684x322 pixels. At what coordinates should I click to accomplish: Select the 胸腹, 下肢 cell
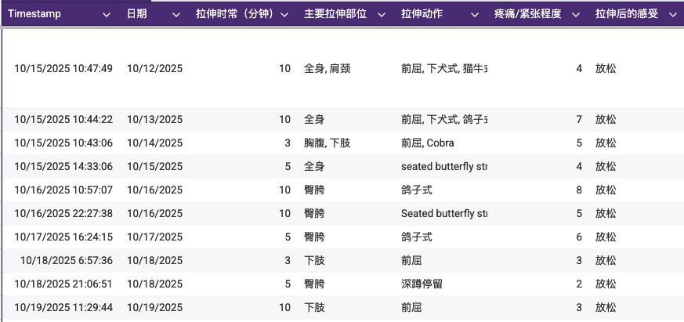click(327, 143)
